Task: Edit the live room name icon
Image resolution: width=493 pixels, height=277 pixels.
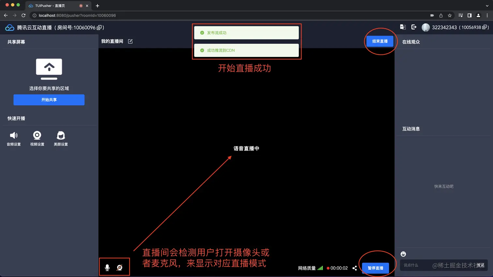Action: click(x=130, y=41)
